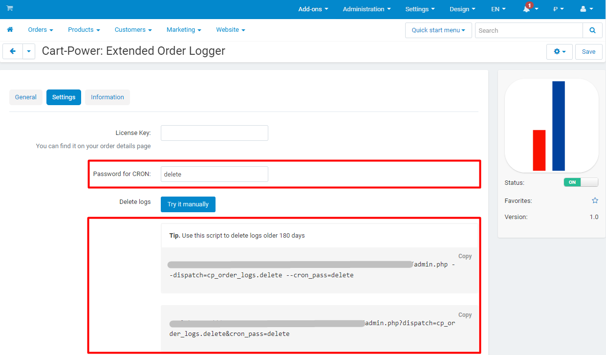The image size is (606, 355).
Task: Open the gear settings menu
Action: point(560,51)
